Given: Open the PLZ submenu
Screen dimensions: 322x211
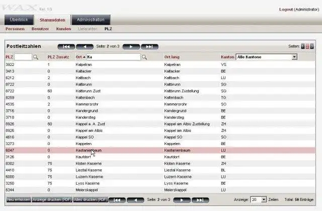Looking at the screenshot, I should point(108,29).
